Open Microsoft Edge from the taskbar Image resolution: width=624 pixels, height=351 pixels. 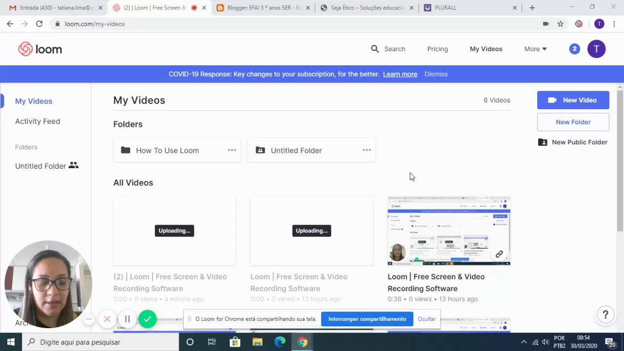pyautogui.click(x=280, y=342)
